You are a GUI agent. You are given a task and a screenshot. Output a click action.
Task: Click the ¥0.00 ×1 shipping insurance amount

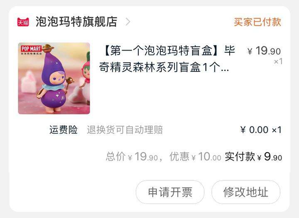pos(261,130)
